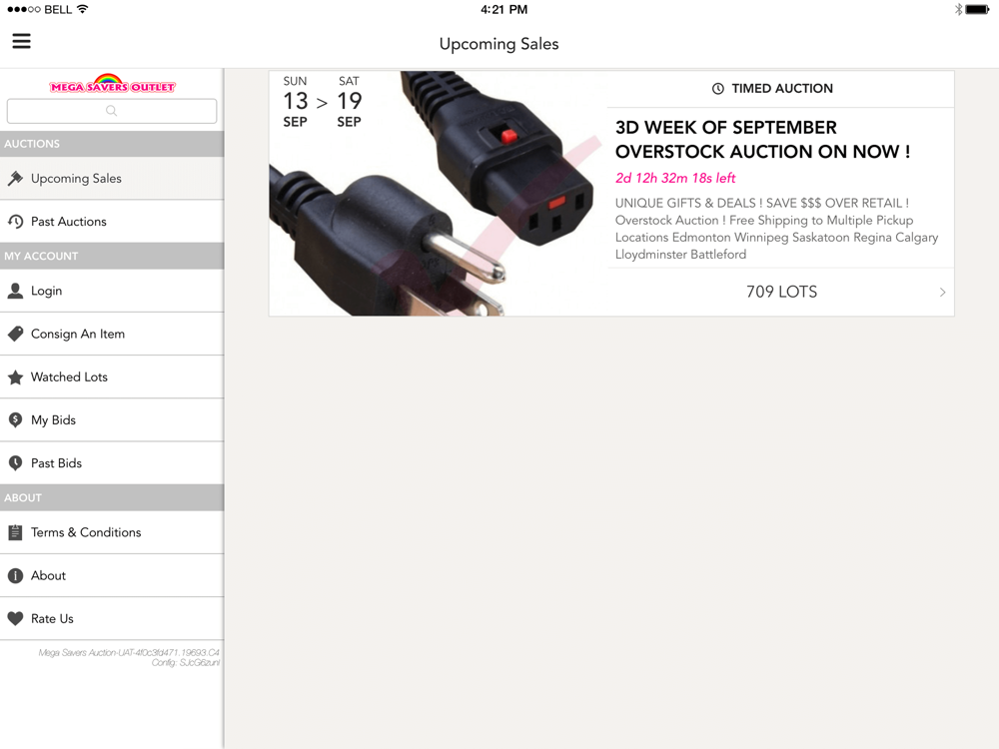Expand the auction using the right chevron
Screen dimensions: 999x749
[x=942, y=292]
